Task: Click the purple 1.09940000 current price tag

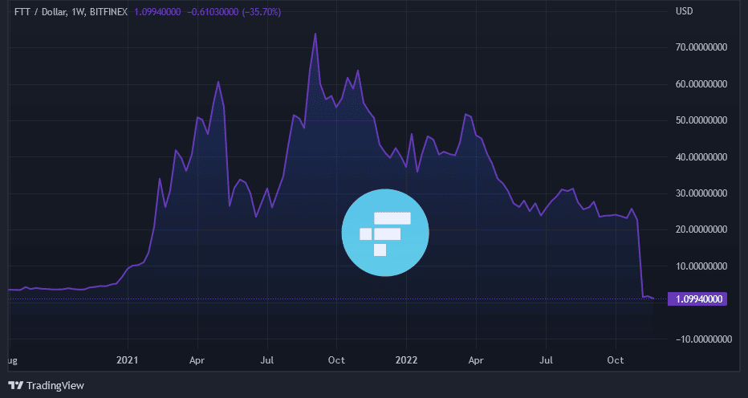Action: pos(697,298)
